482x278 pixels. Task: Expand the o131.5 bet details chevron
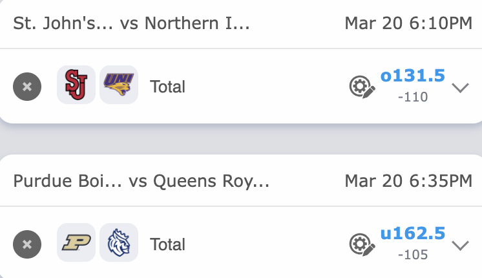[x=460, y=87]
